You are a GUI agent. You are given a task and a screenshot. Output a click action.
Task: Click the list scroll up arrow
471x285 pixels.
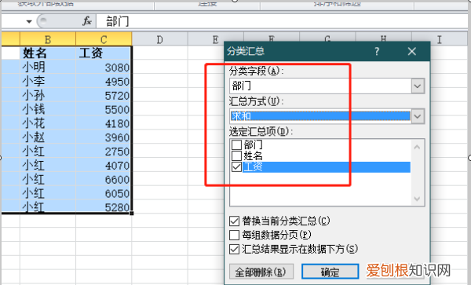(417, 147)
